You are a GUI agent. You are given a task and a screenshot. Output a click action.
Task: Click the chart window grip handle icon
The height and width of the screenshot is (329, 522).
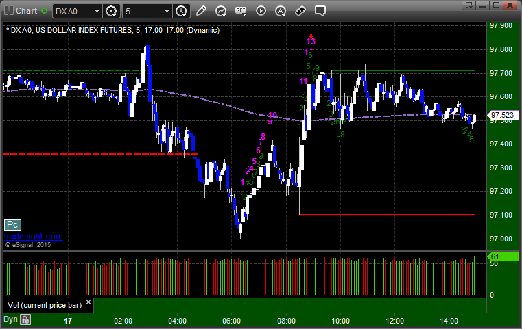[x=9, y=11]
